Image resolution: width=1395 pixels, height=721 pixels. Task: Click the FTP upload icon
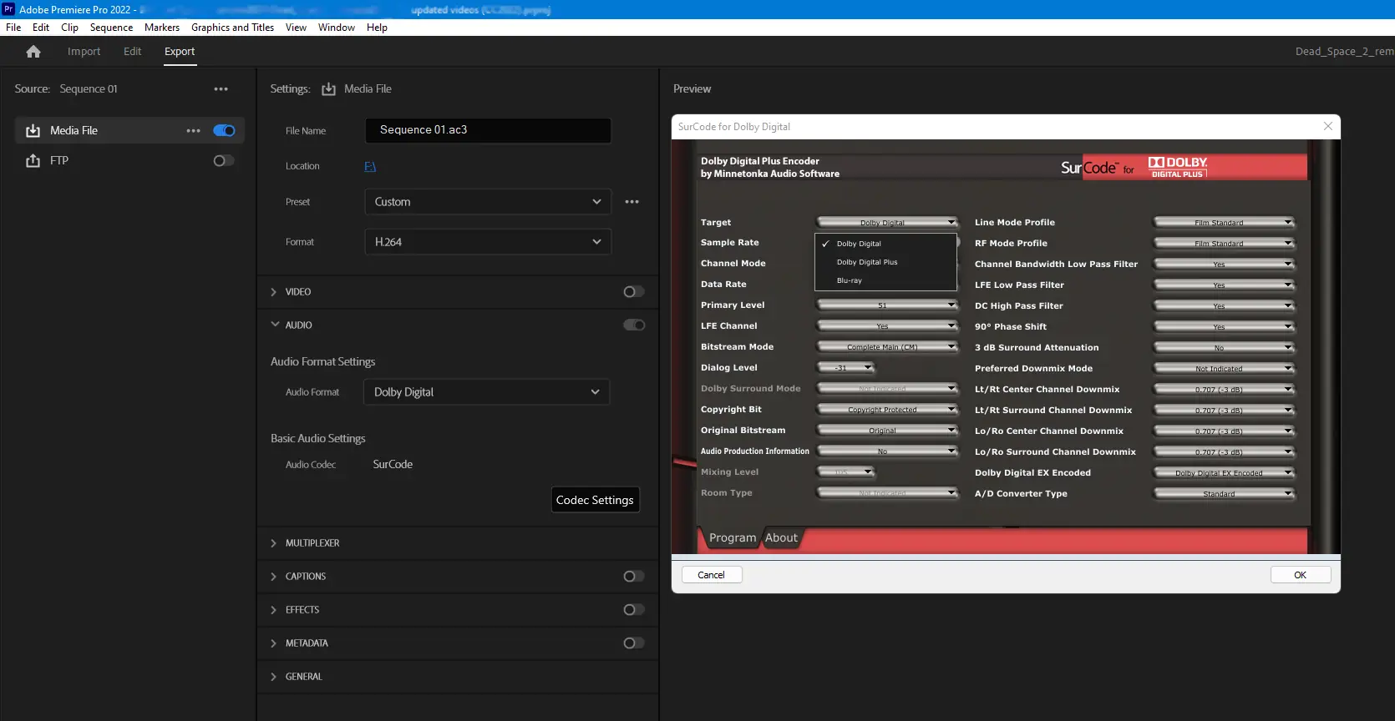33,161
